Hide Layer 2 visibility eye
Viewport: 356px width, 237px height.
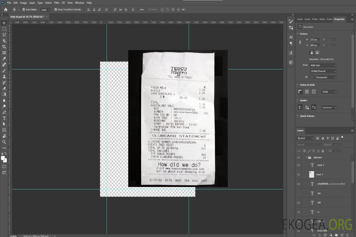(299, 165)
